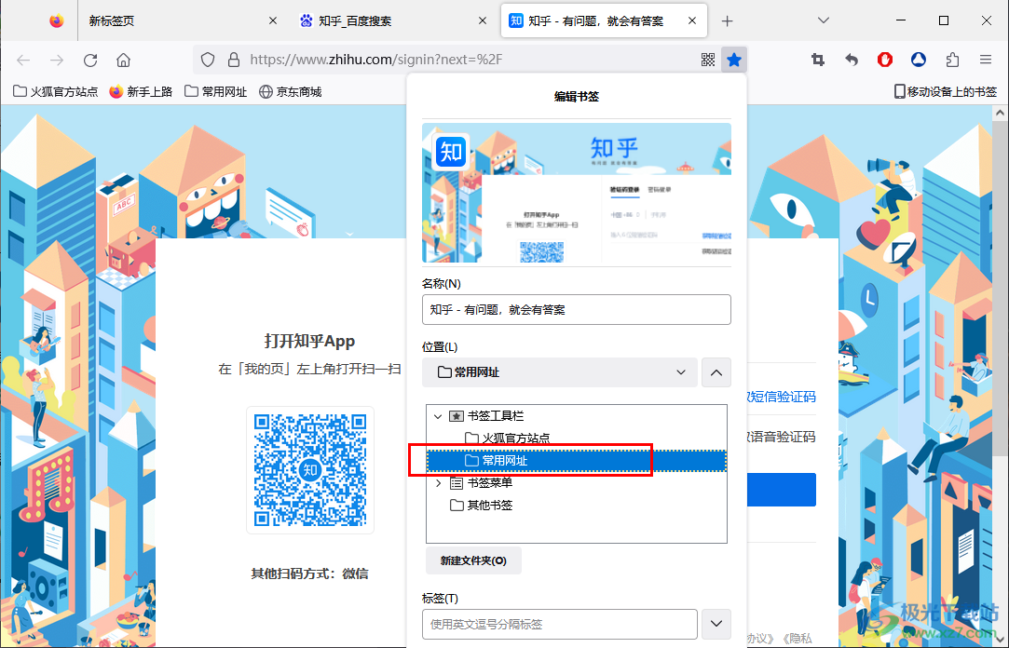Open 移动设备上的书签
Screen dimensions: 1009x648
(946, 91)
